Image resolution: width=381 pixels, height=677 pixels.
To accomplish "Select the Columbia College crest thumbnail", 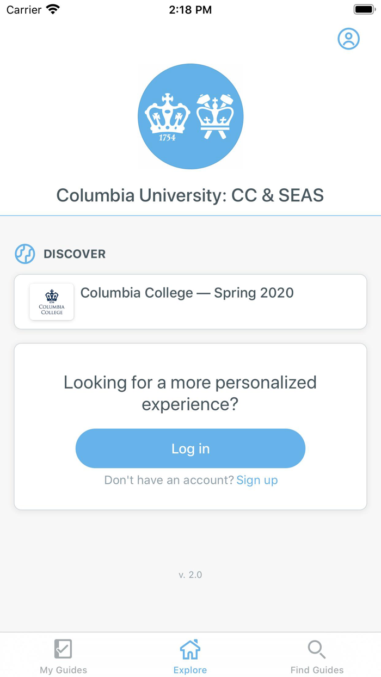I will pyautogui.click(x=51, y=301).
